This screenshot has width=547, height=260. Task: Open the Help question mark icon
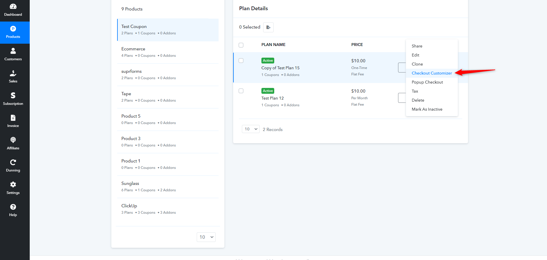coord(13,207)
